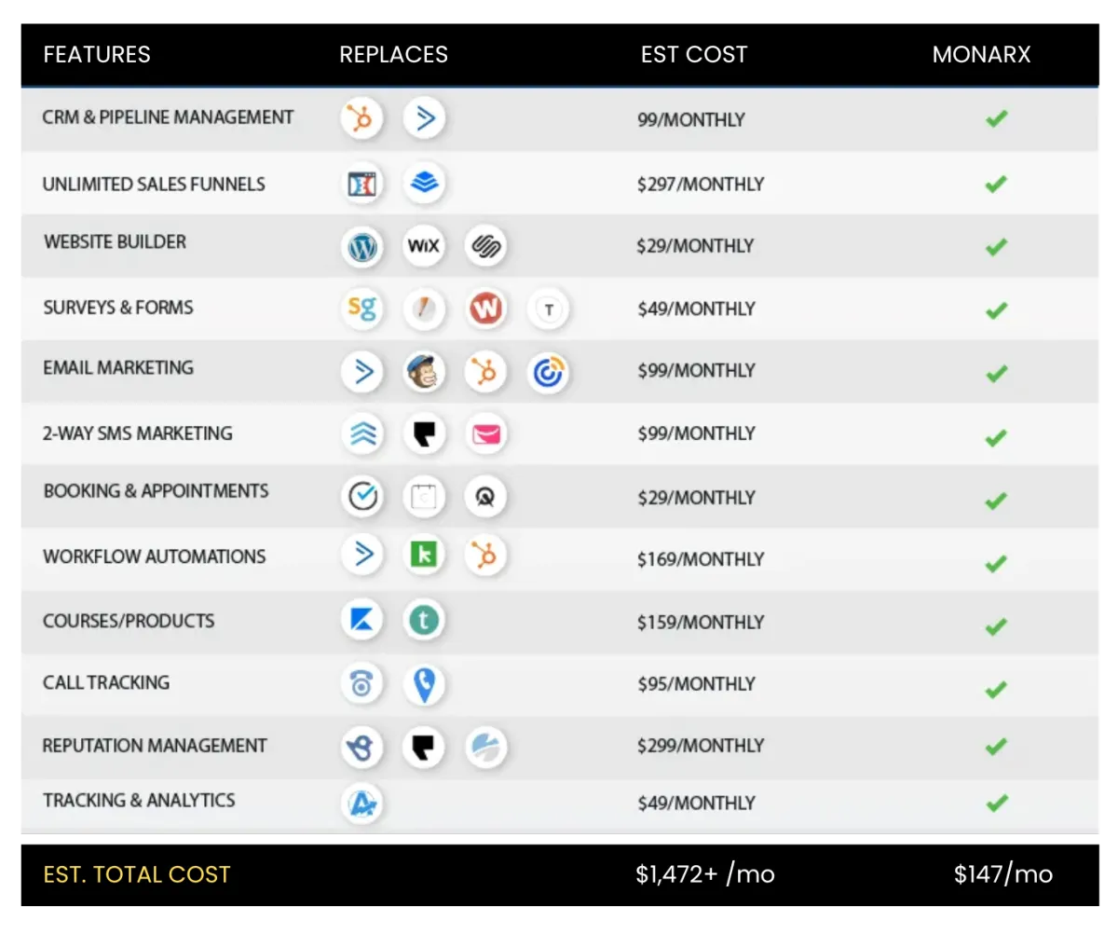Click Calendly icon in Booking row
Image resolution: width=1118 pixels, height=934 pixels.
[x=361, y=497]
